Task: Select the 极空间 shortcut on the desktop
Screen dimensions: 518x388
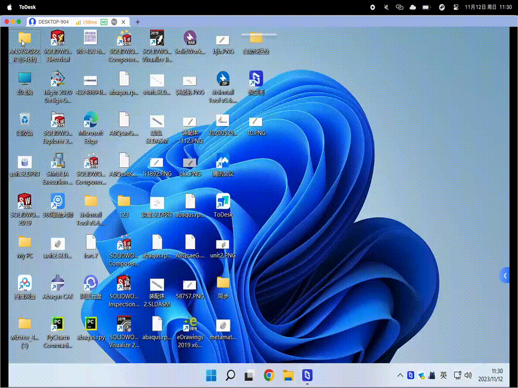Action: pos(256,83)
